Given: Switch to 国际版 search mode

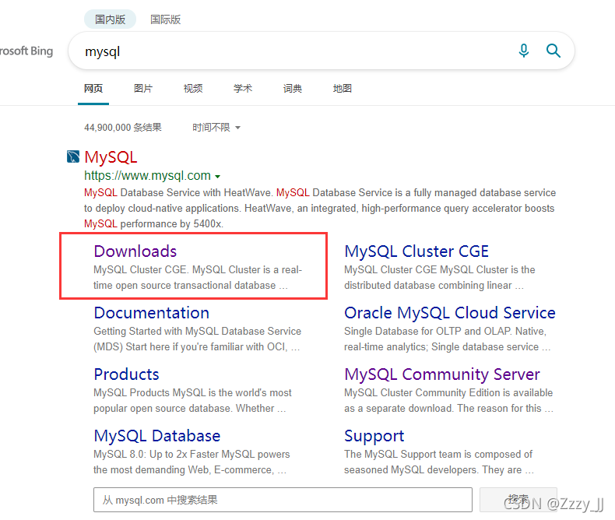Looking at the screenshot, I should coord(166,19).
